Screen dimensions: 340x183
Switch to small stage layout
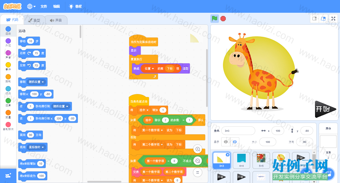pos(314,19)
